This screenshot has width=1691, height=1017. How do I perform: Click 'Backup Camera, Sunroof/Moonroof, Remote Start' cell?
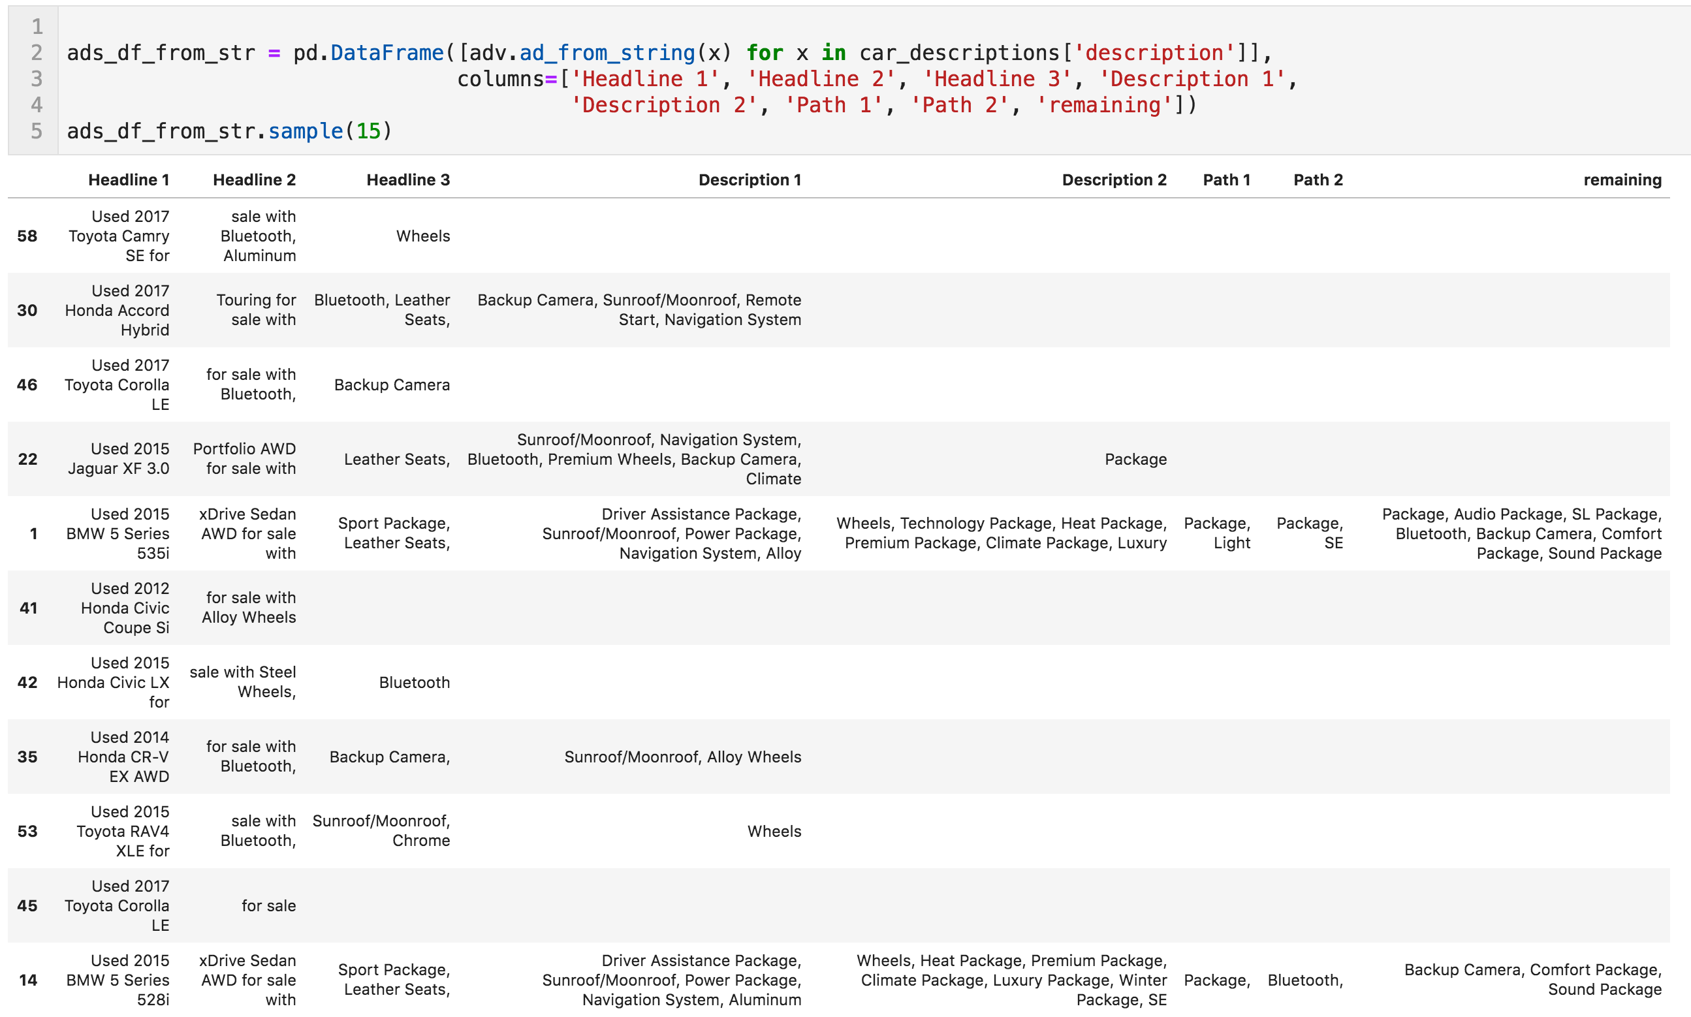click(639, 310)
